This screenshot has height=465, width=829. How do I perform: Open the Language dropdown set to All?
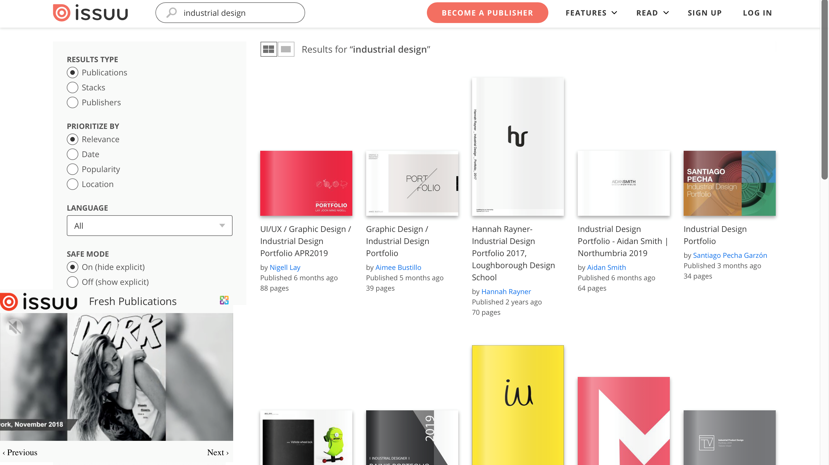(x=149, y=226)
